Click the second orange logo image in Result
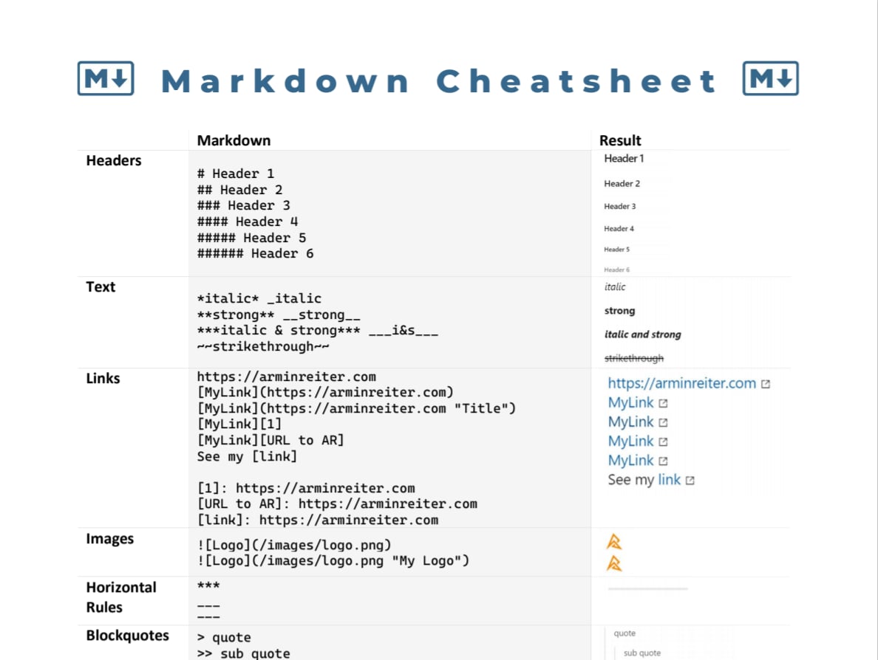This screenshot has width=878, height=660. 613,564
